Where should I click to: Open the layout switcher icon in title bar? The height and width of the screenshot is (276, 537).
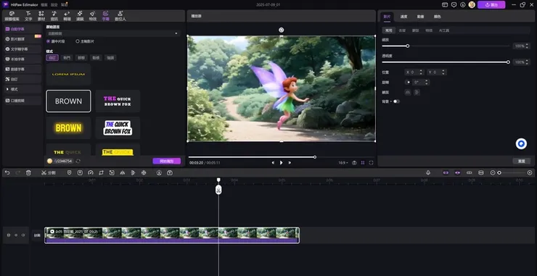click(445, 5)
